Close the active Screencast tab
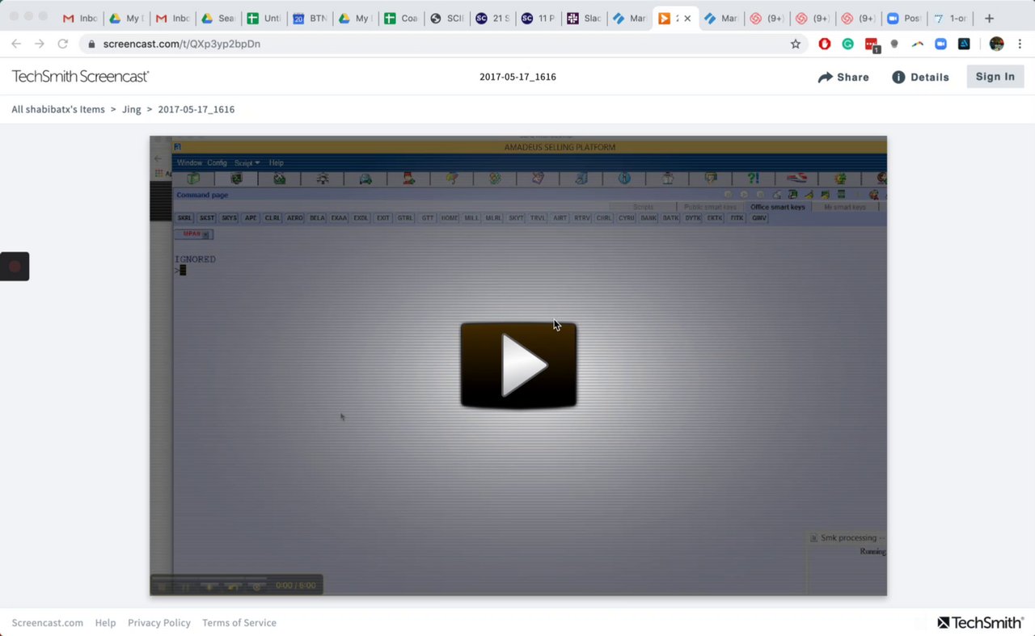 coord(687,18)
